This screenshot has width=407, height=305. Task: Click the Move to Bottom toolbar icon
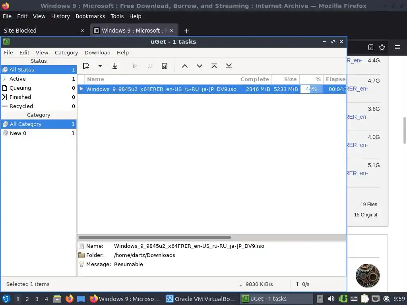[229, 66]
